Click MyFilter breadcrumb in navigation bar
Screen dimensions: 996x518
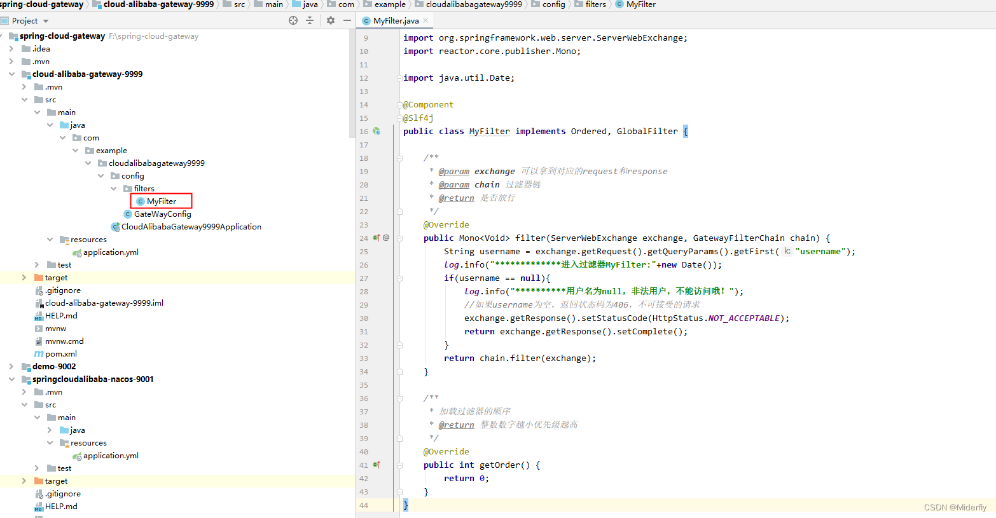point(636,4)
